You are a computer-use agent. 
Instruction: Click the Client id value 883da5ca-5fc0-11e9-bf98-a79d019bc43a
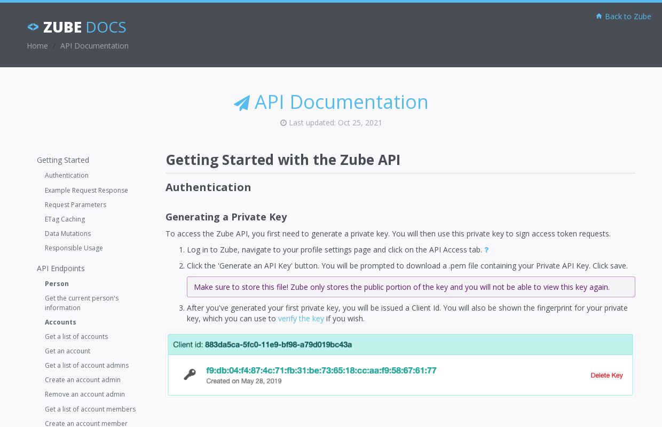278,345
